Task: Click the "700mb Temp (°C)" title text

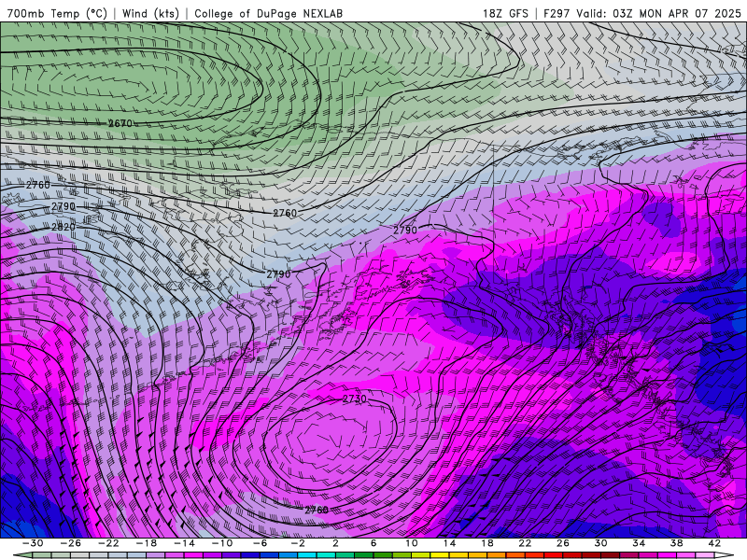Action: click(57, 13)
